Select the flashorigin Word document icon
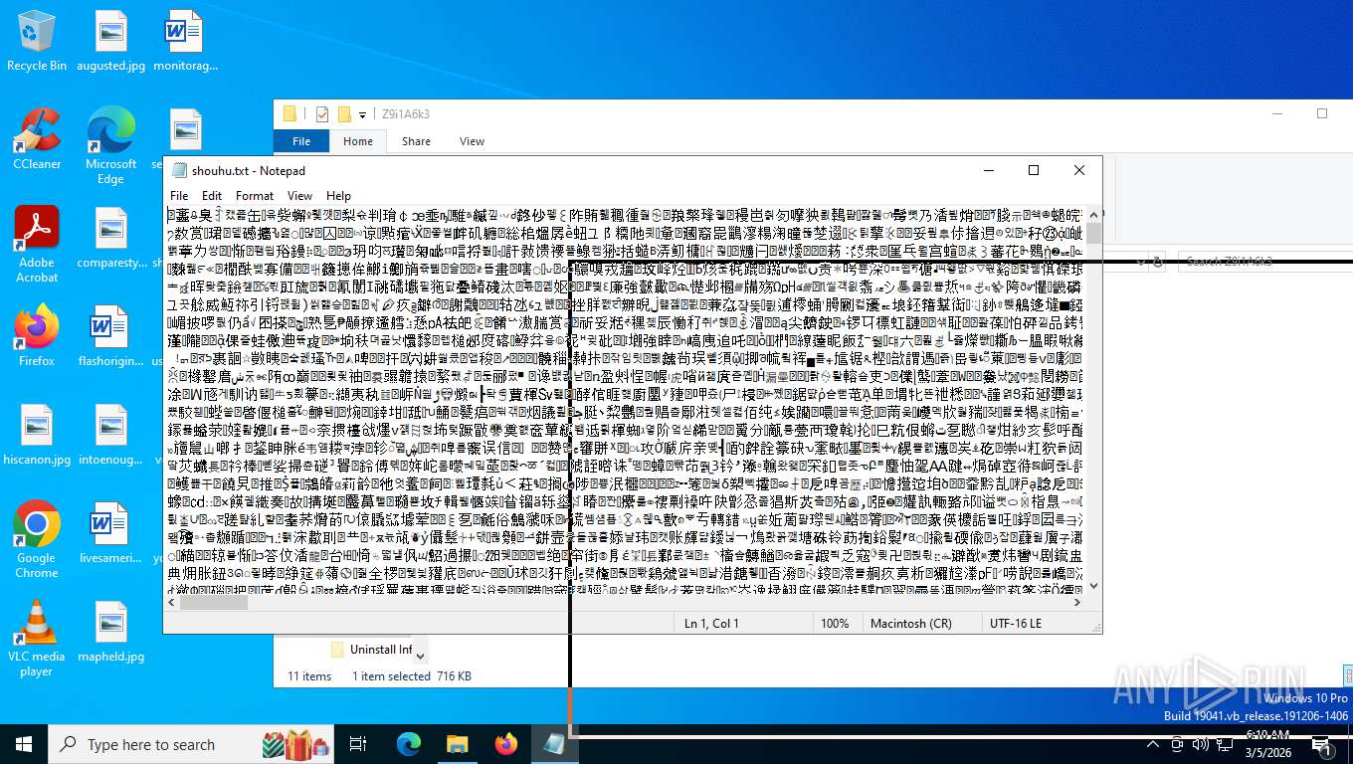Screen dimensions: 1353x764 point(110,336)
